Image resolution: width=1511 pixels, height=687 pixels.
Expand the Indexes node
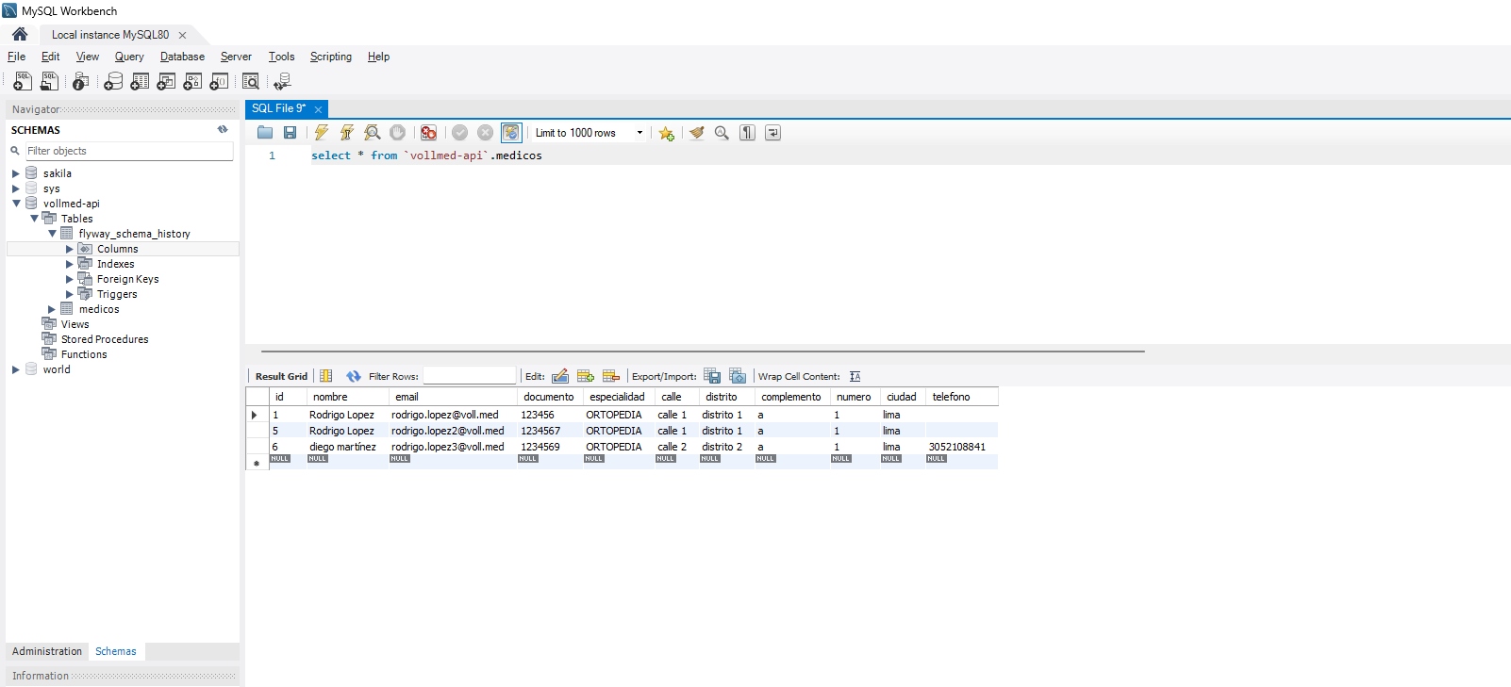[x=69, y=264]
